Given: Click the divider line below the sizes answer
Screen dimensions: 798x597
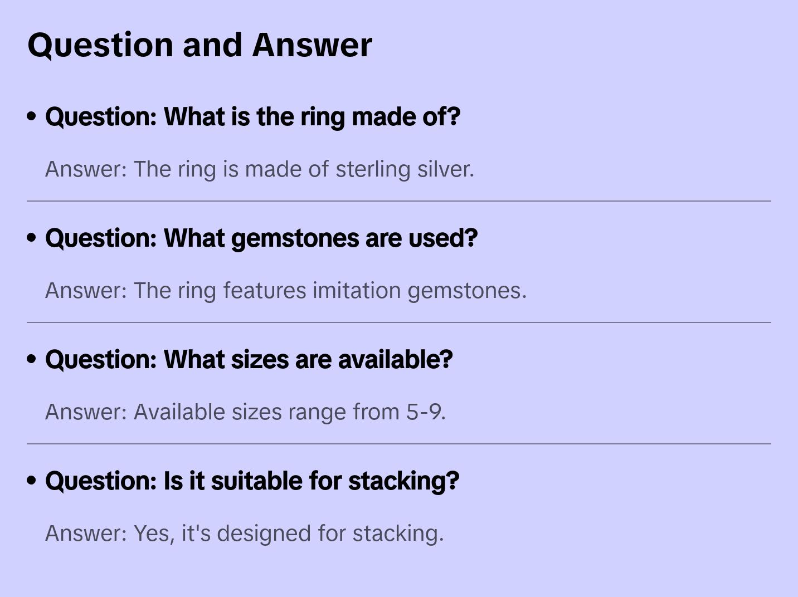Looking at the screenshot, I should pyautogui.click(x=399, y=444).
